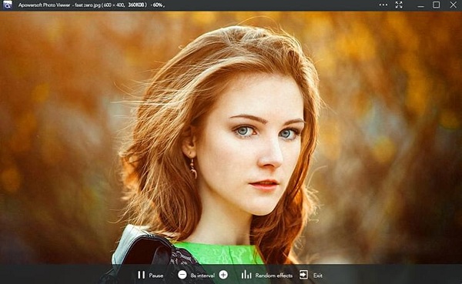The width and height of the screenshot is (462, 284).
Task: Click the 8s interval text
Action: pyautogui.click(x=203, y=276)
